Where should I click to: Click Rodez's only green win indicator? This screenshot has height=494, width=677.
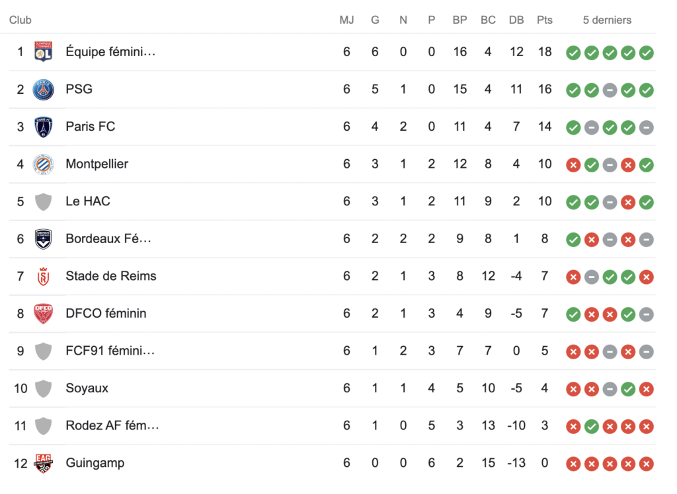pos(592,427)
